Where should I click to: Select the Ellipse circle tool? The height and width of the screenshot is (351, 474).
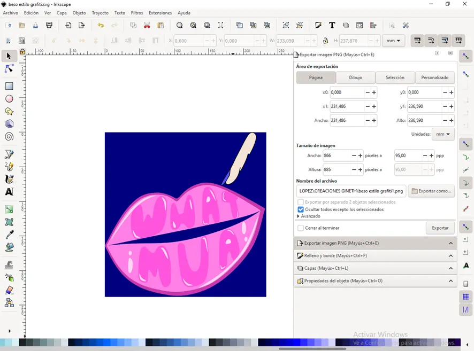(x=9, y=99)
